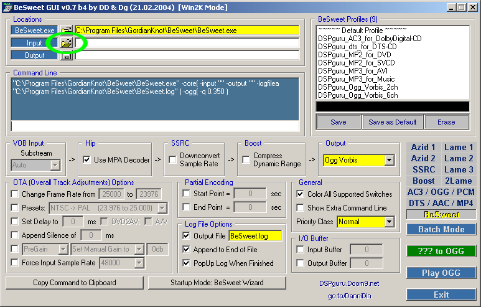
Task: Click the Exit button
Action: pyautogui.click(x=441, y=295)
